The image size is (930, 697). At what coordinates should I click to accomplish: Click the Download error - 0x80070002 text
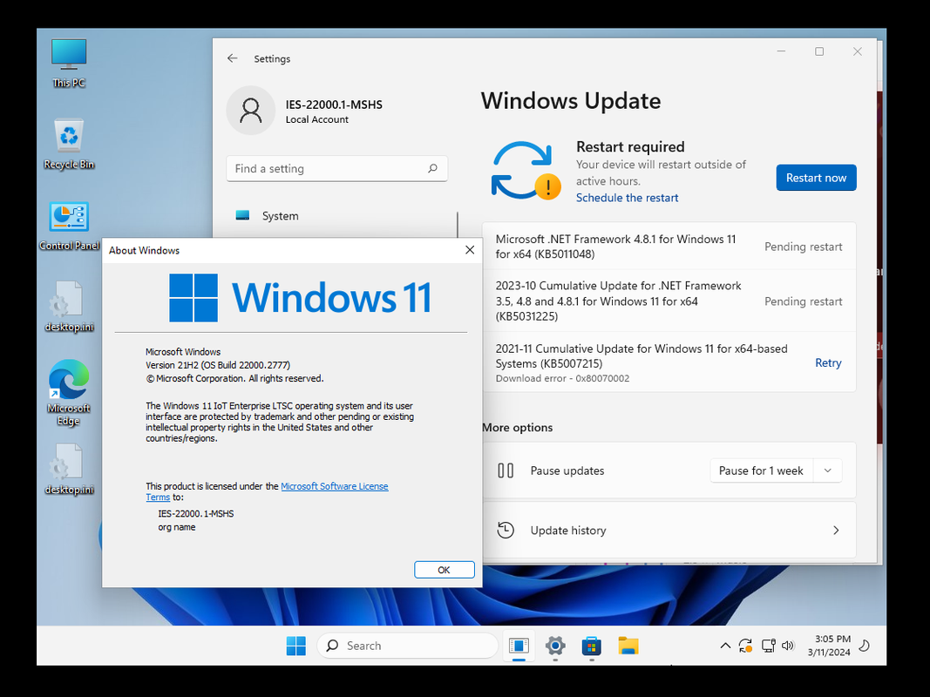click(x=562, y=378)
